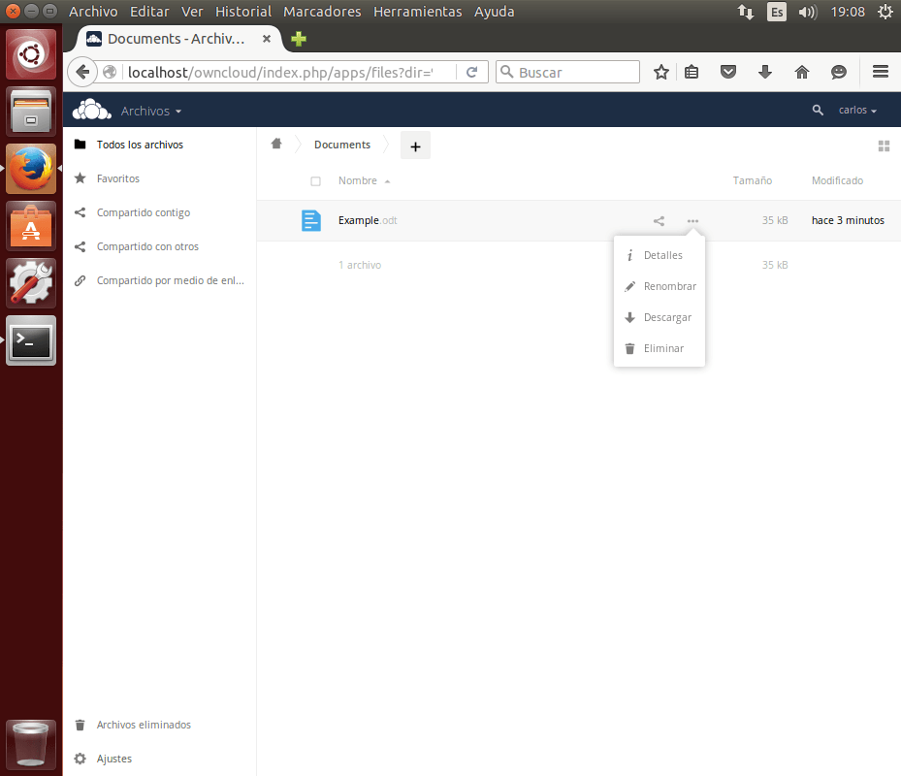The width and height of the screenshot is (901, 776).
Task: Reload the page with refresh icon
Action: point(471,72)
